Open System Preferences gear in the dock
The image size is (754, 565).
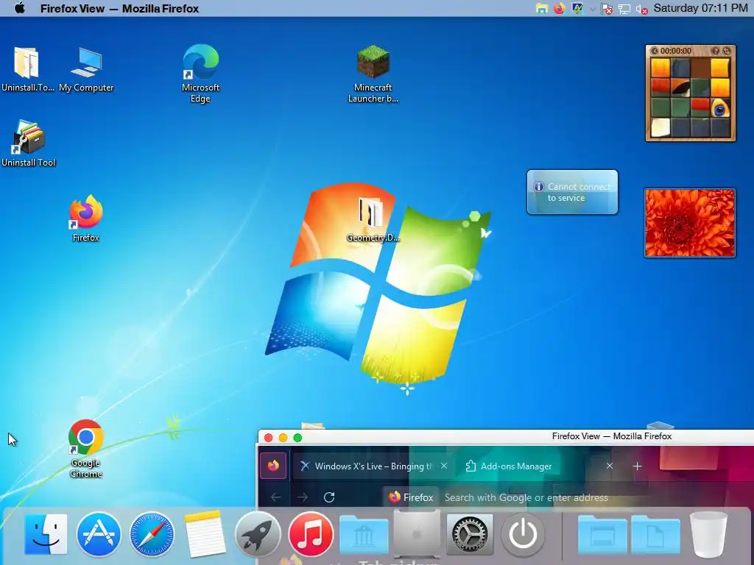pos(470,534)
